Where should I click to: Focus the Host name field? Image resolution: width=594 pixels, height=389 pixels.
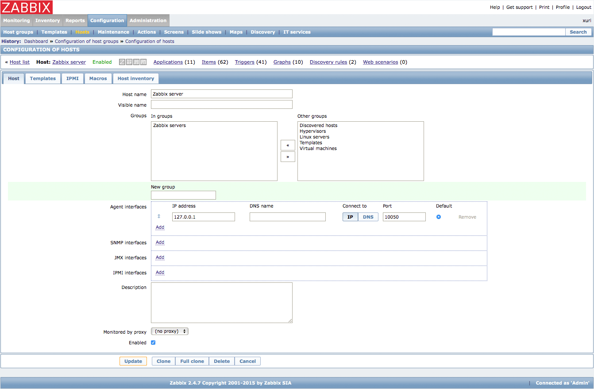pyautogui.click(x=222, y=94)
